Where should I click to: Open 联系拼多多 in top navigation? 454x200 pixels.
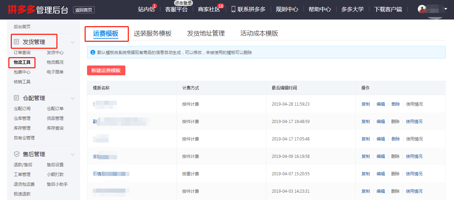click(251, 9)
